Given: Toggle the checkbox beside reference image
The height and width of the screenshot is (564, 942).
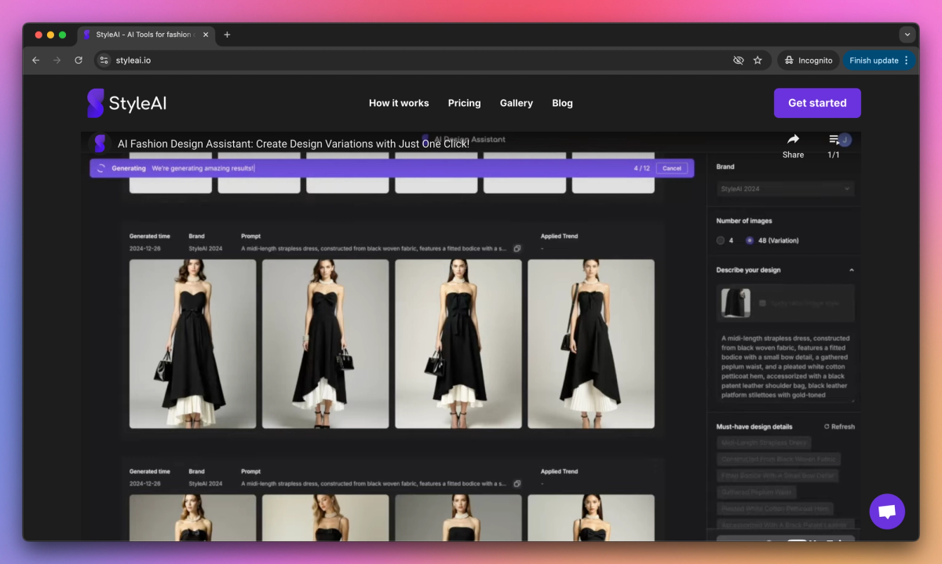Looking at the screenshot, I should (762, 302).
